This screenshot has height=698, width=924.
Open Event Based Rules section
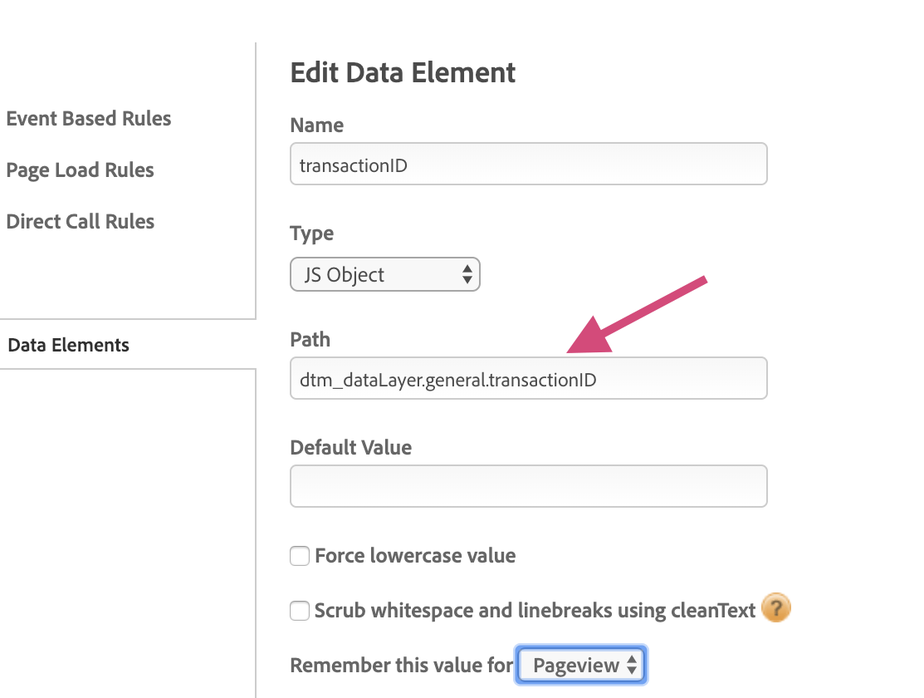tap(89, 119)
